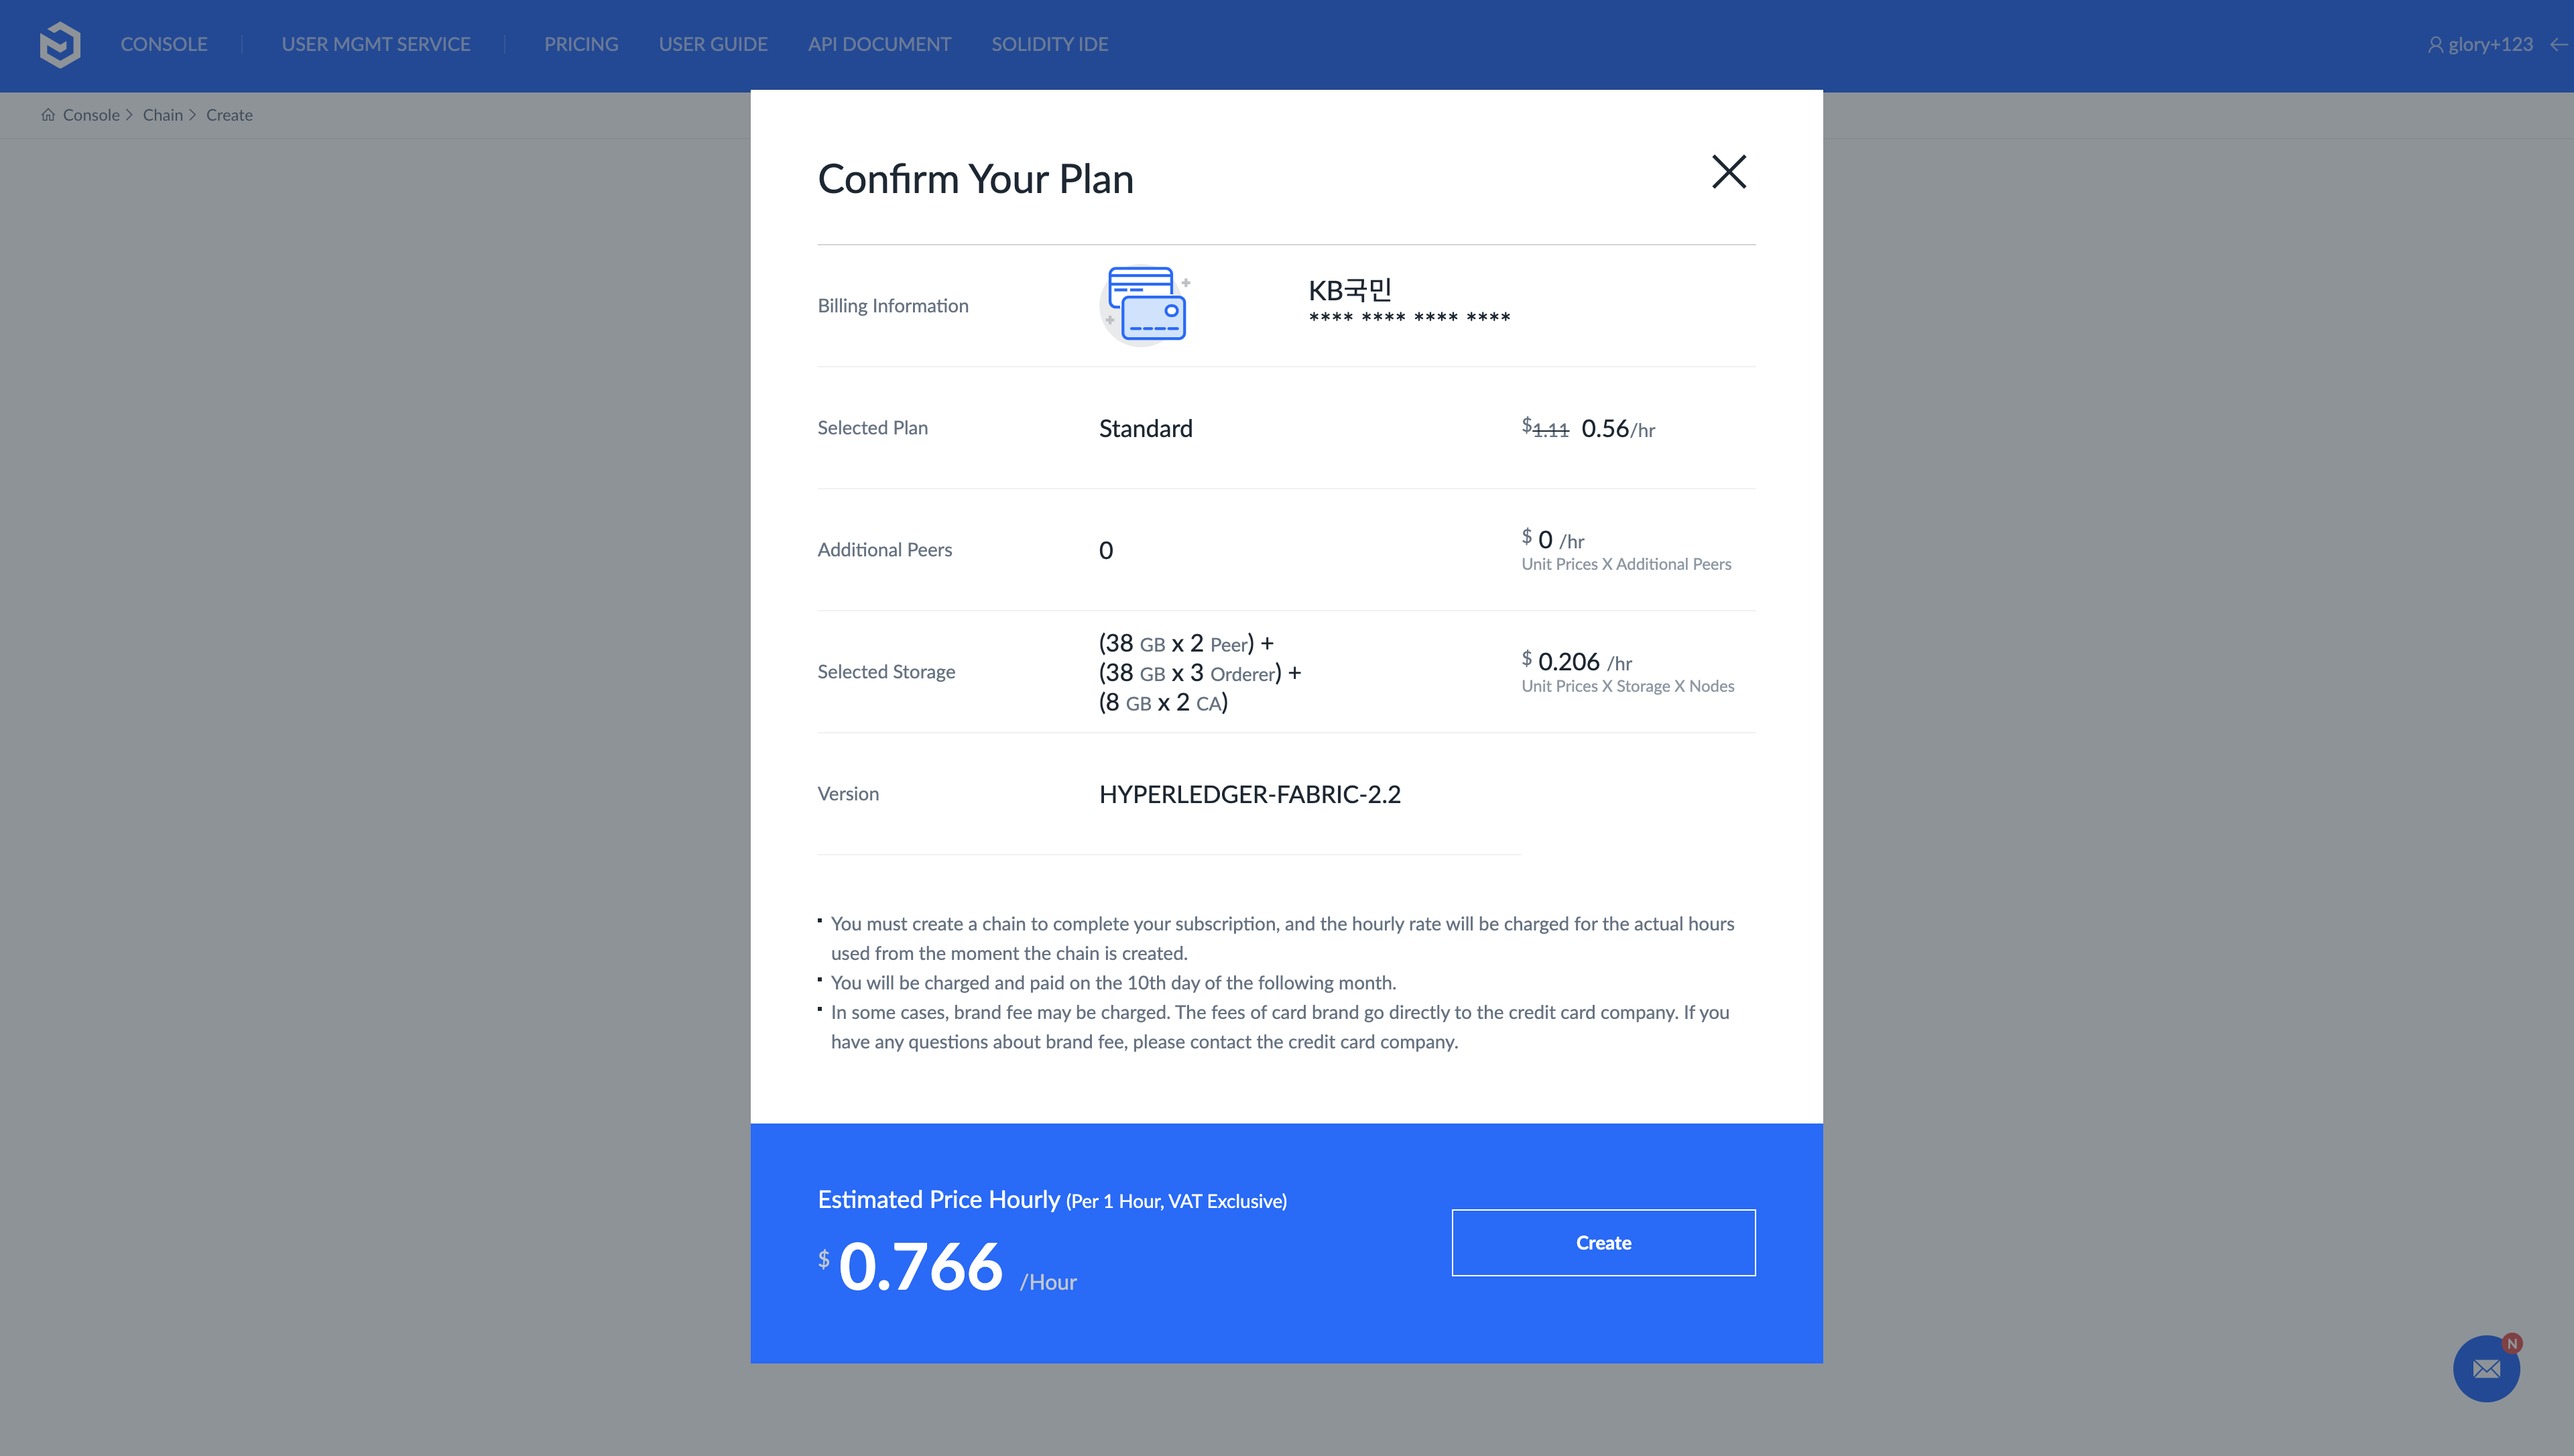The height and width of the screenshot is (1456, 2574).
Task: Close the Confirm Your Plan dialog
Action: (1728, 172)
